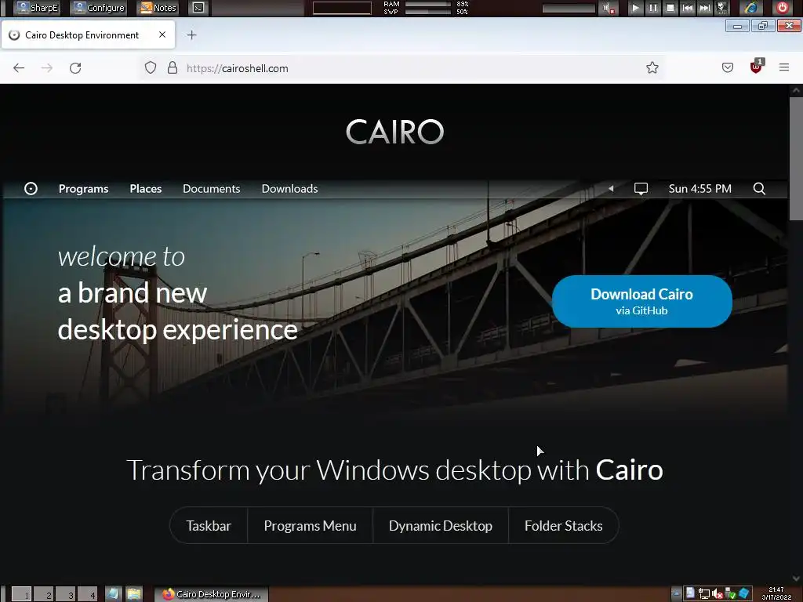Click the Play media control
Screen dimensions: 803x602
pos(635,8)
